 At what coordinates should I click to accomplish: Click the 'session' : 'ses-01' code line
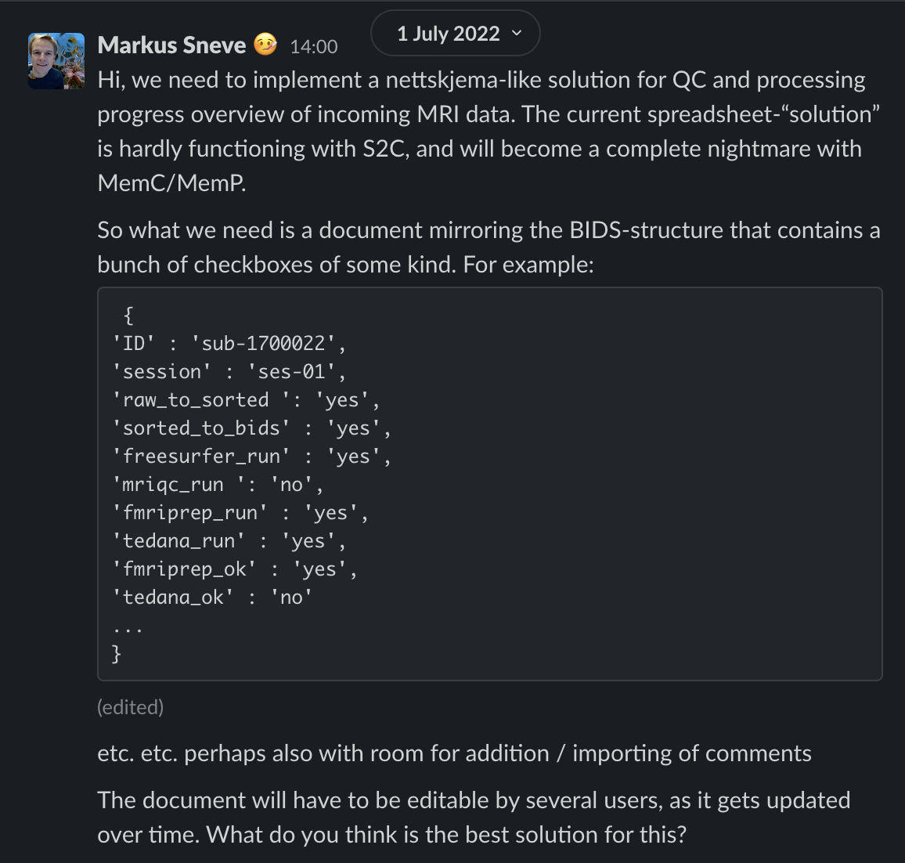point(229,371)
